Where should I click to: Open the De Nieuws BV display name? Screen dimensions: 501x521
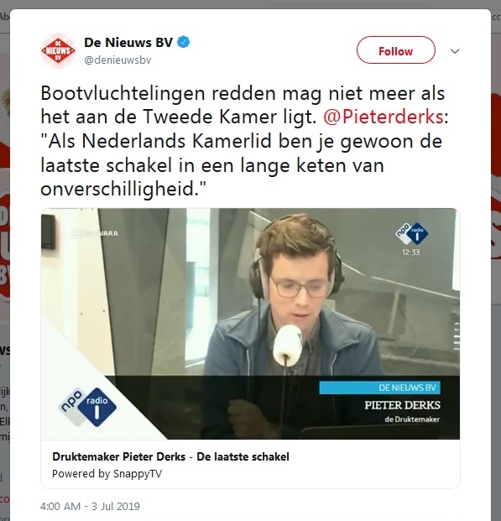pos(128,43)
